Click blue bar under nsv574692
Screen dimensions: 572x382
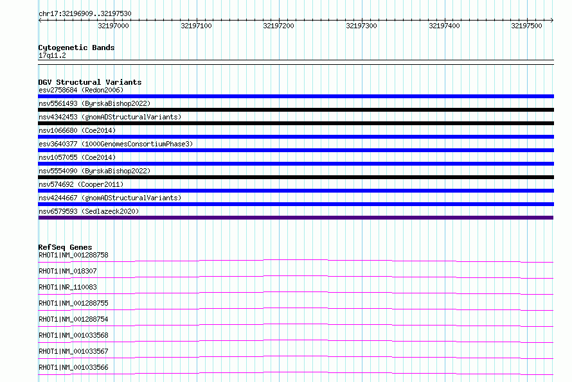pos(296,191)
